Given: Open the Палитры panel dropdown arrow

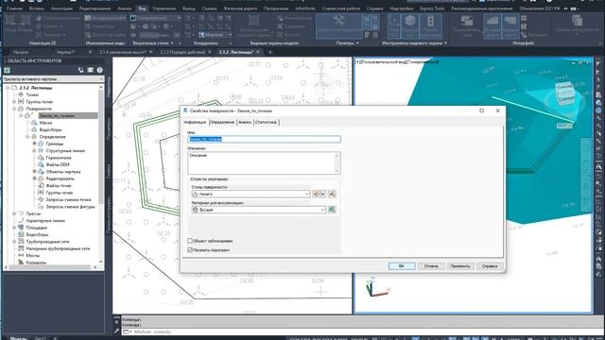Looking at the screenshot, I should pos(357,43).
